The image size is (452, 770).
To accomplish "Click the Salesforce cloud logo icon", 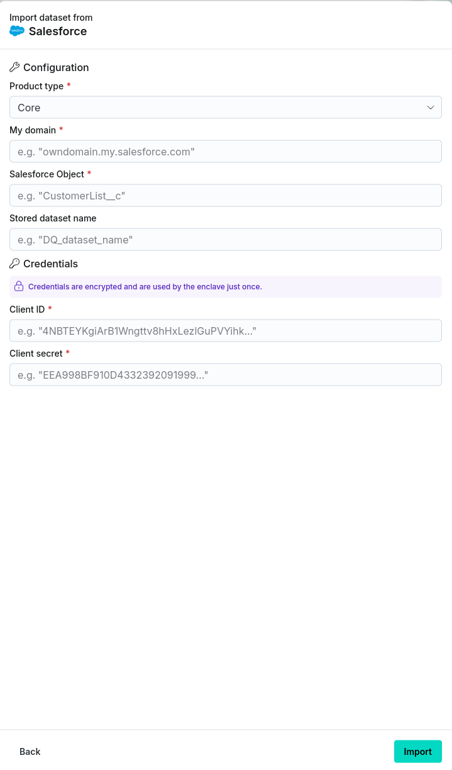I will coord(17,31).
